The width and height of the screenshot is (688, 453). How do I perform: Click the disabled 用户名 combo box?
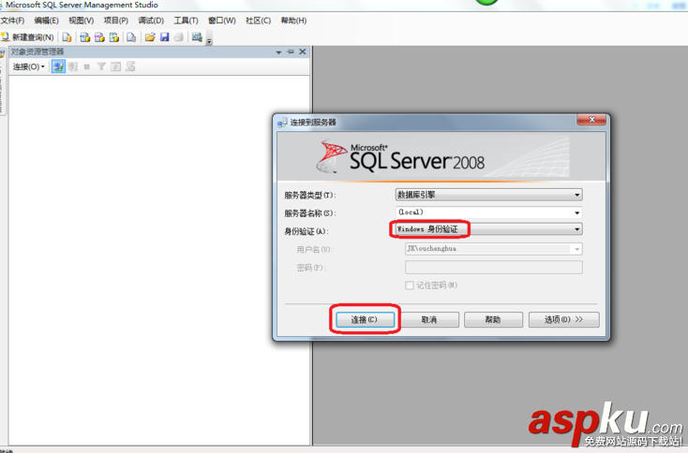pos(494,249)
